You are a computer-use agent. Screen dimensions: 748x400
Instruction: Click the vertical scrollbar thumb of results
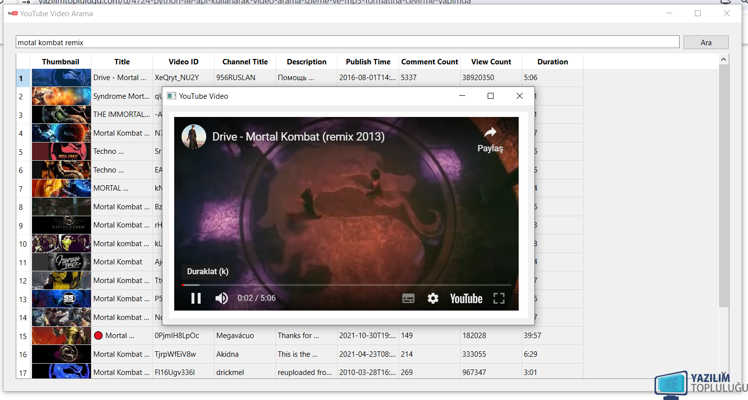(x=723, y=186)
